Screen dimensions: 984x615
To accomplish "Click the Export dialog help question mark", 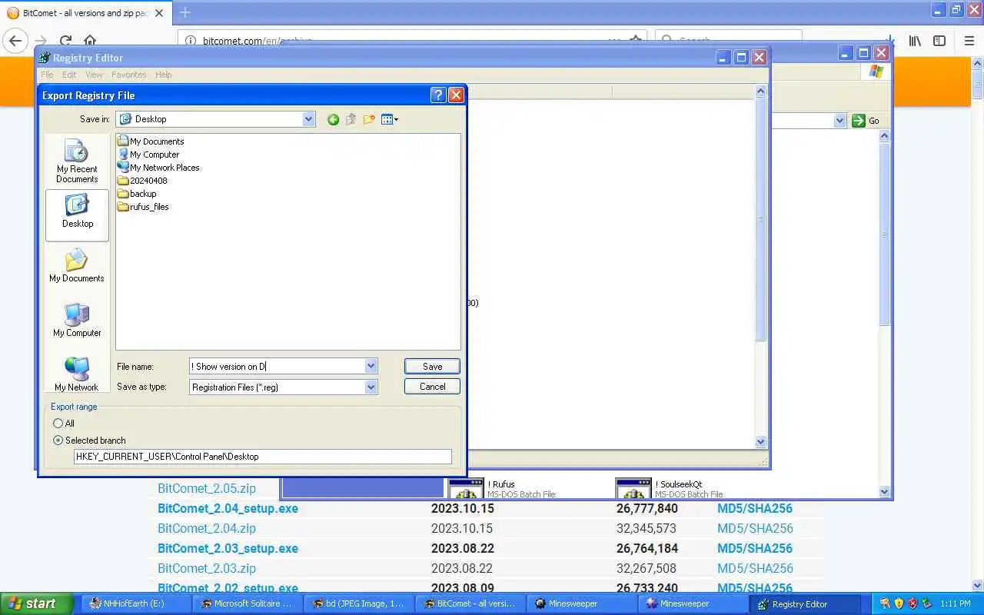I will coord(438,95).
